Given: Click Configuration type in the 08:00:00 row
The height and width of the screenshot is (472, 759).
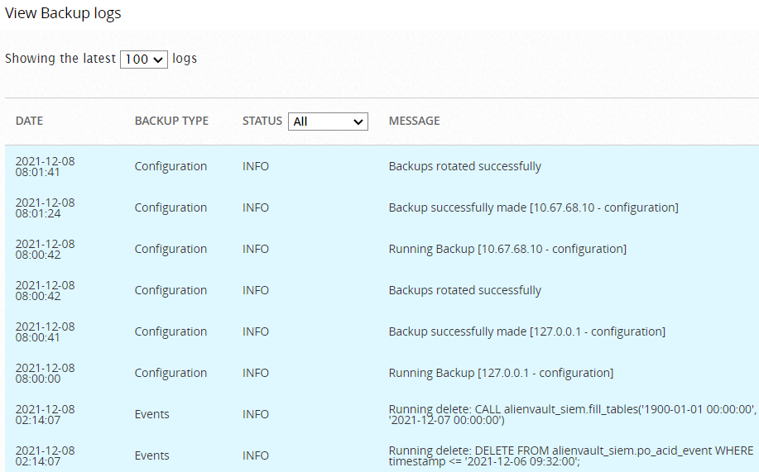Looking at the screenshot, I should [x=171, y=373].
